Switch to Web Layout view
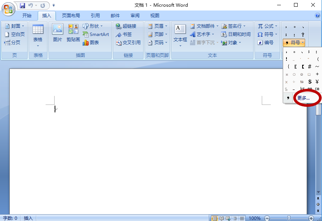Screen dimensions: 322x221 [228, 218]
